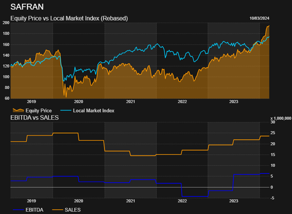Click the Equity Price legend entry
The image size is (292, 214).
(x=32, y=111)
